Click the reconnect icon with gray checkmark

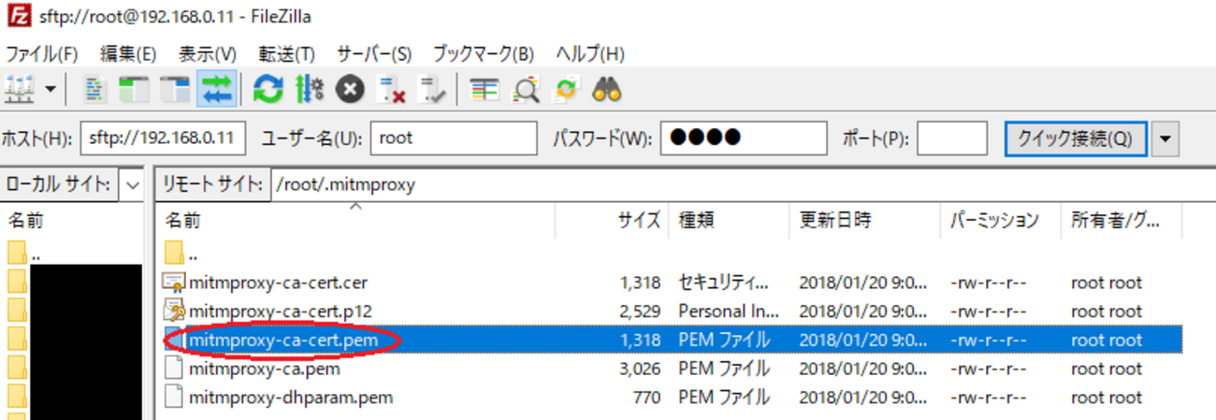431,90
